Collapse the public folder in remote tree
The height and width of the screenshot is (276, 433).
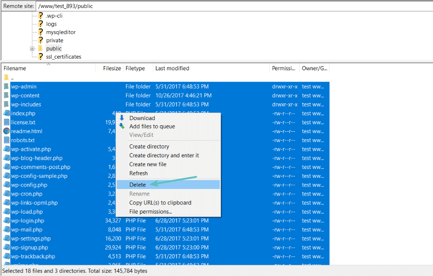tap(32, 48)
